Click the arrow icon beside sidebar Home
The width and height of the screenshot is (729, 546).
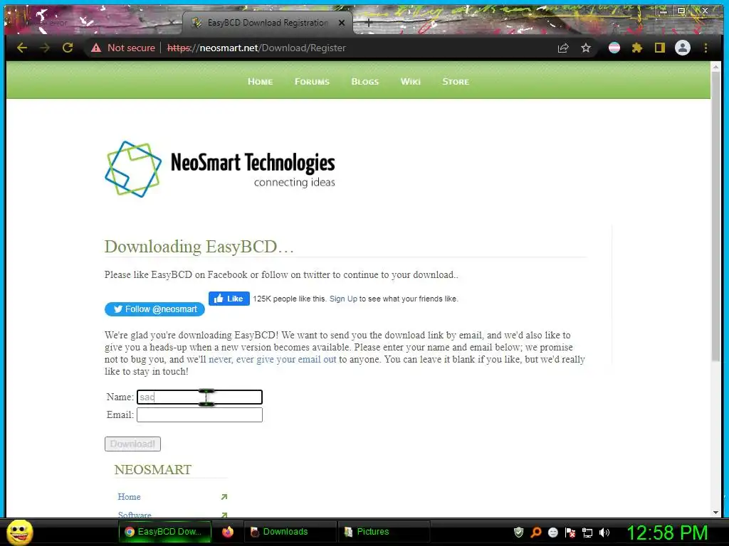pyautogui.click(x=224, y=497)
